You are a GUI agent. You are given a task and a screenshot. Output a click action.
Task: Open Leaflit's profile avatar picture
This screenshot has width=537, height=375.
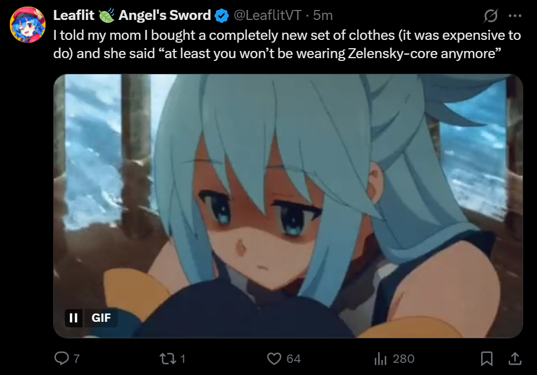pyautogui.click(x=28, y=24)
